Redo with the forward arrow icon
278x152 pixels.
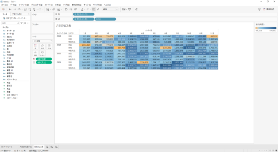[15, 10]
